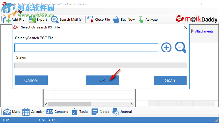Click the Activate label
The height and width of the screenshot is (123, 219).
coord(151,20)
